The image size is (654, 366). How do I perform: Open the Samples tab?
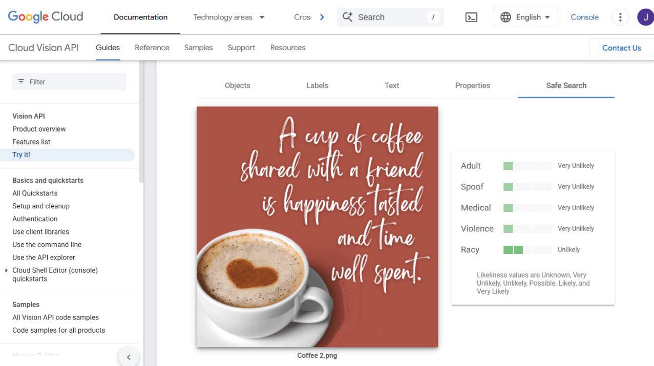[x=198, y=48]
